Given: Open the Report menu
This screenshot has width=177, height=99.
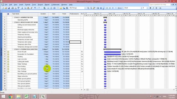Looking at the screenshot, I should click(47, 5).
